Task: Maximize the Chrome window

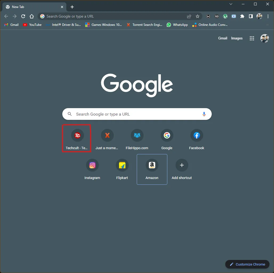Action: (x=255, y=4)
